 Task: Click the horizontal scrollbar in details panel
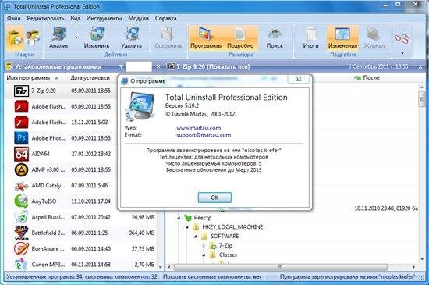(x=281, y=267)
